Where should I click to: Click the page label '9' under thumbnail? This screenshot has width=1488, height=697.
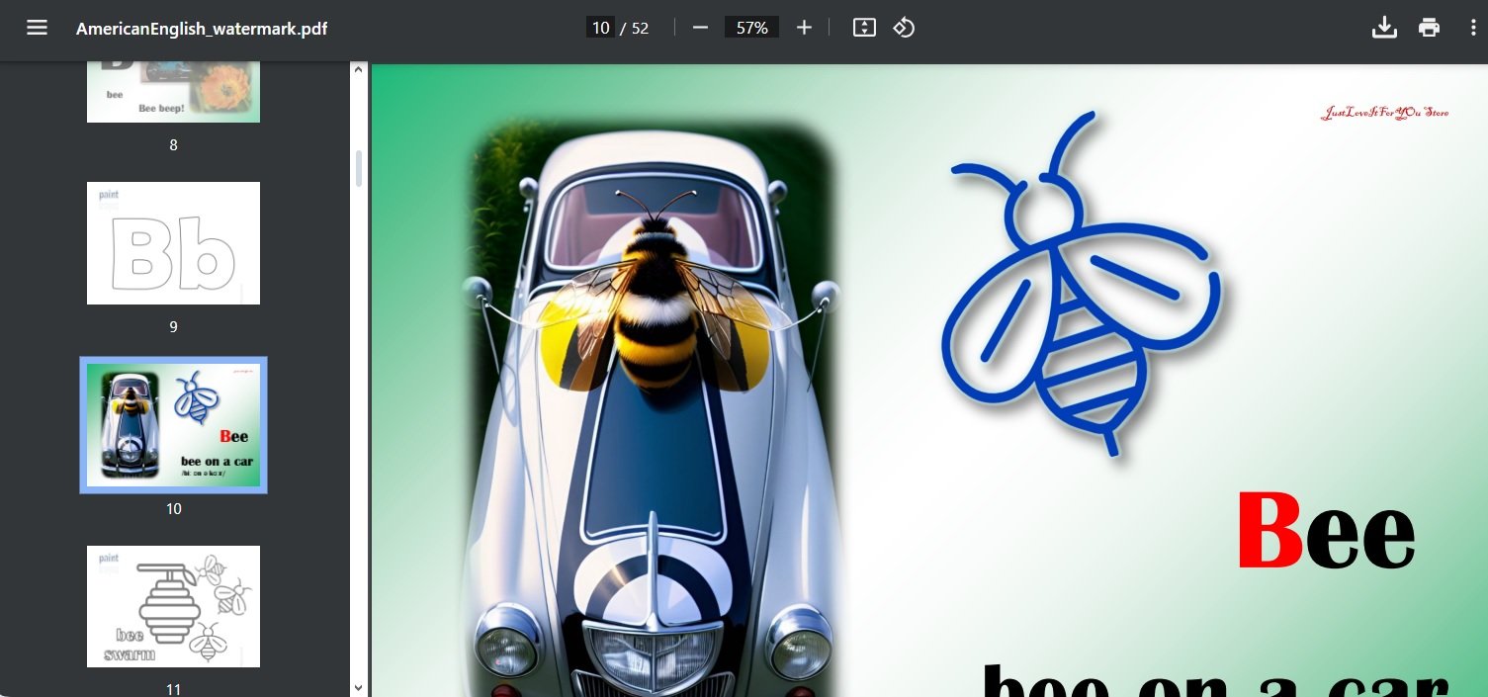coord(173,326)
